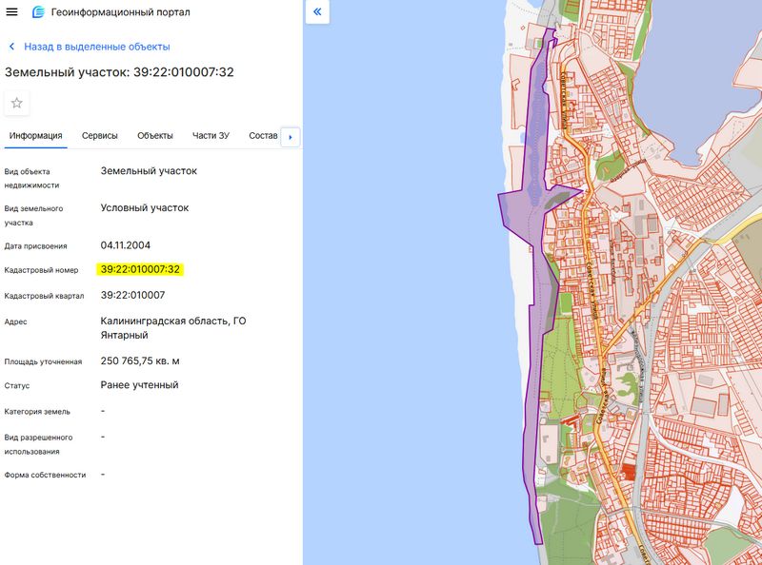762x565 pixels.
Task: Click cadastral quarter value 39:22:010007
Action: [x=132, y=295]
